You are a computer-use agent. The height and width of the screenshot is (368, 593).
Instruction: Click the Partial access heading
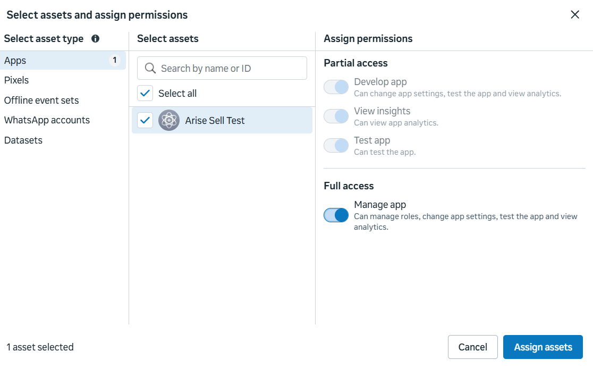click(355, 63)
